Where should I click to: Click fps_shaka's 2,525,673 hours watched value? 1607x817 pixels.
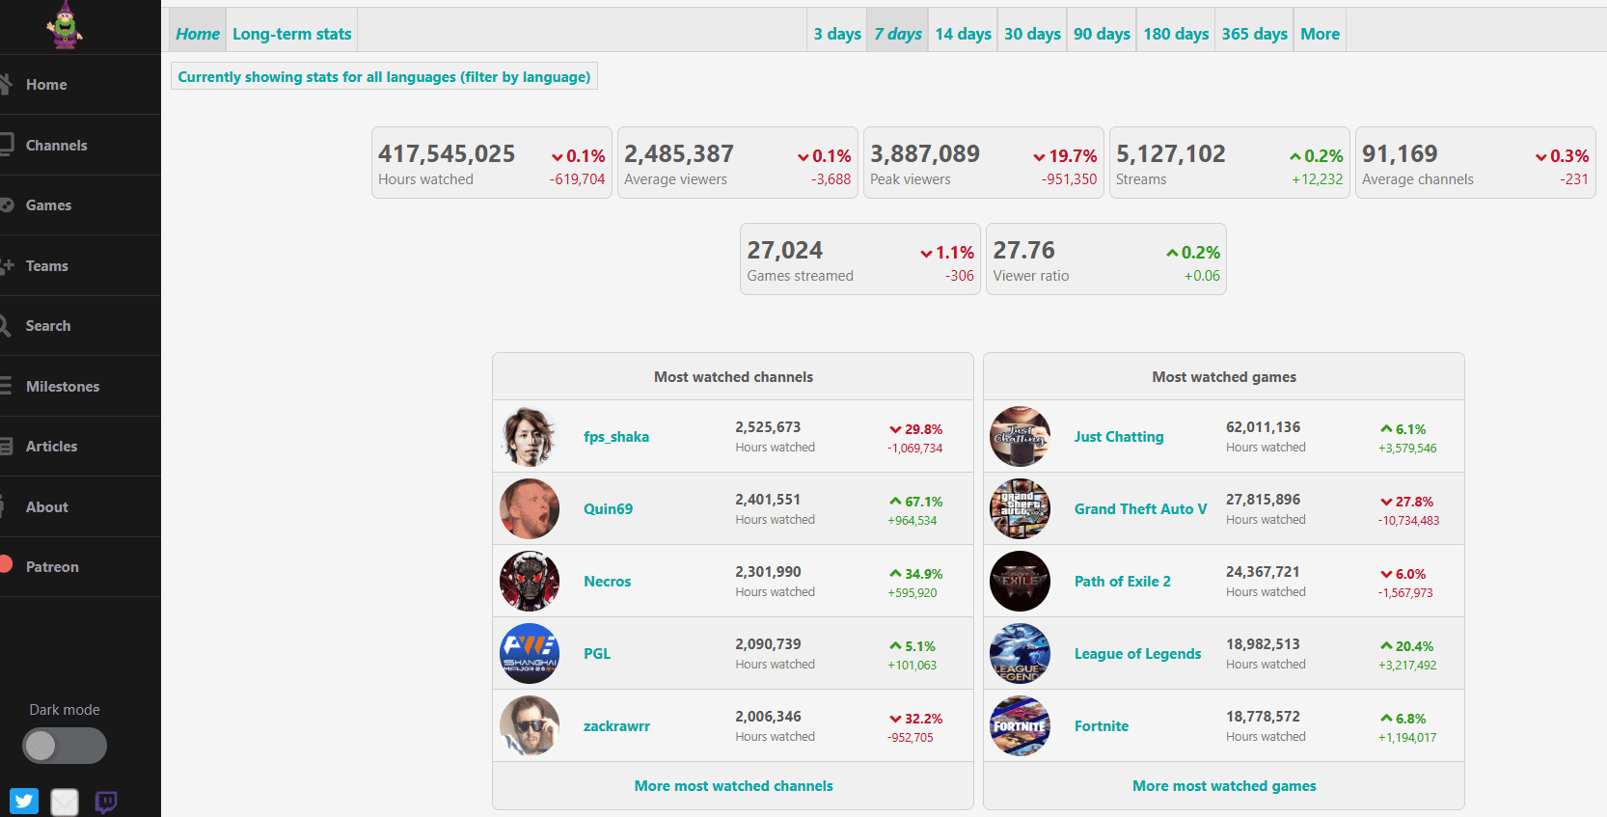[768, 427]
